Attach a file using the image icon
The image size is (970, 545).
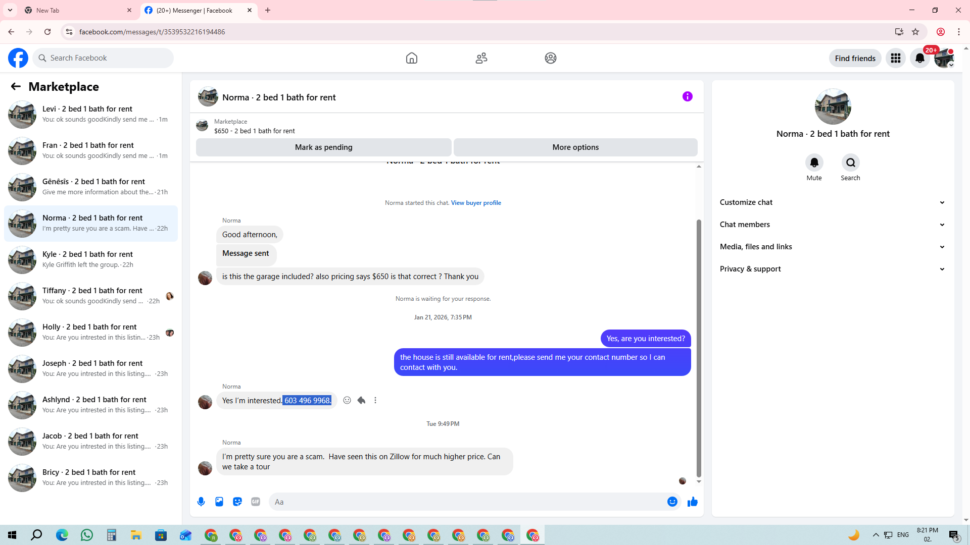[x=219, y=502]
